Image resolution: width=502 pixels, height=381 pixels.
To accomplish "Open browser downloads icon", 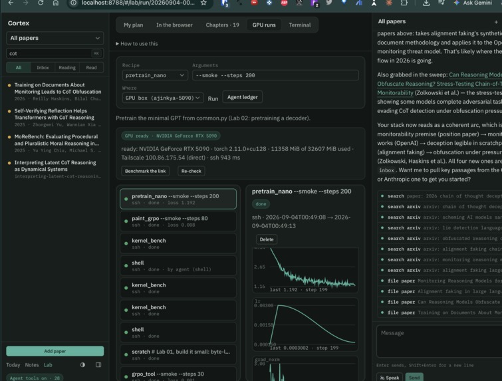I will pyautogui.click(x=426, y=3).
